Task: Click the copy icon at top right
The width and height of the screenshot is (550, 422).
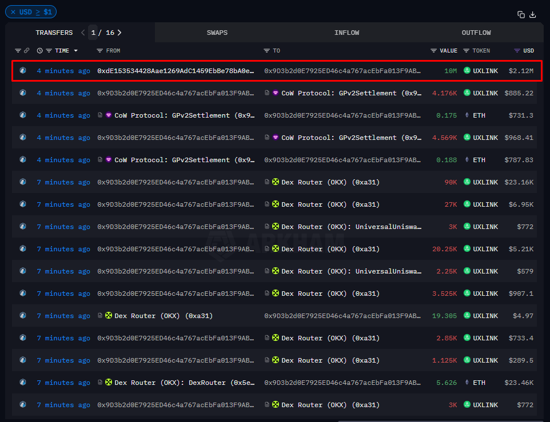Action: tap(521, 15)
